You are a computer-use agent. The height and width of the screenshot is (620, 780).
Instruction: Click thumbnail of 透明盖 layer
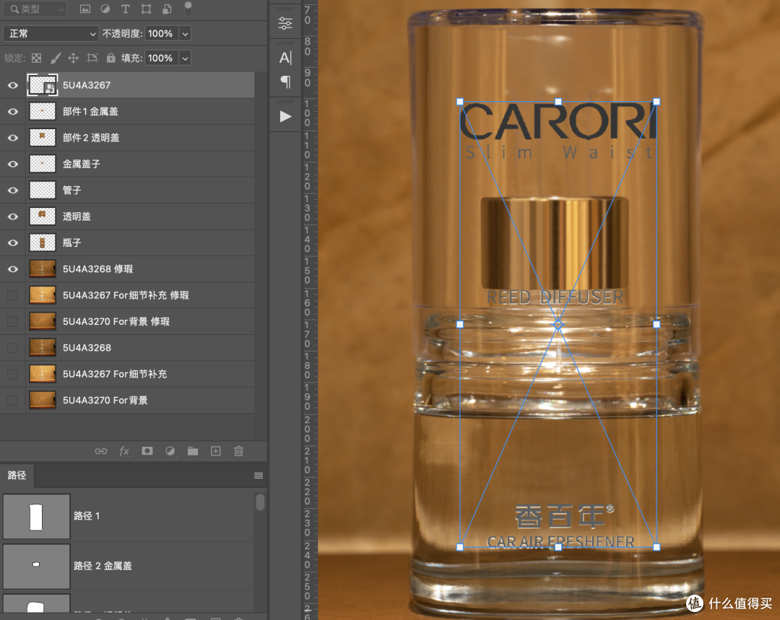pyautogui.click(x=43, y=217)
